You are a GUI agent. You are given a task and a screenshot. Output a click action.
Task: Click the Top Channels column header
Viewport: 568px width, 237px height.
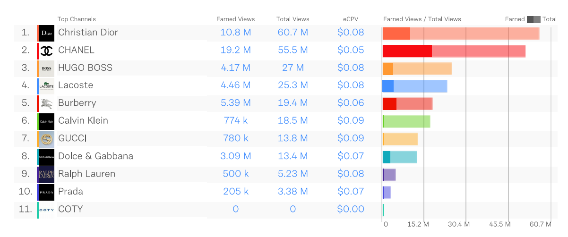pos(77,19)
